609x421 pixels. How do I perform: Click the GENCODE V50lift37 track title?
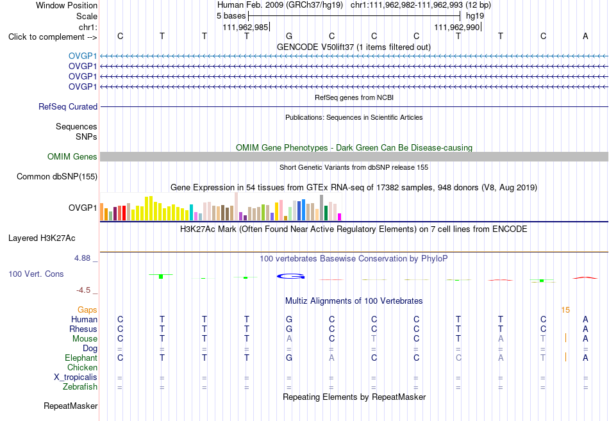354,47
